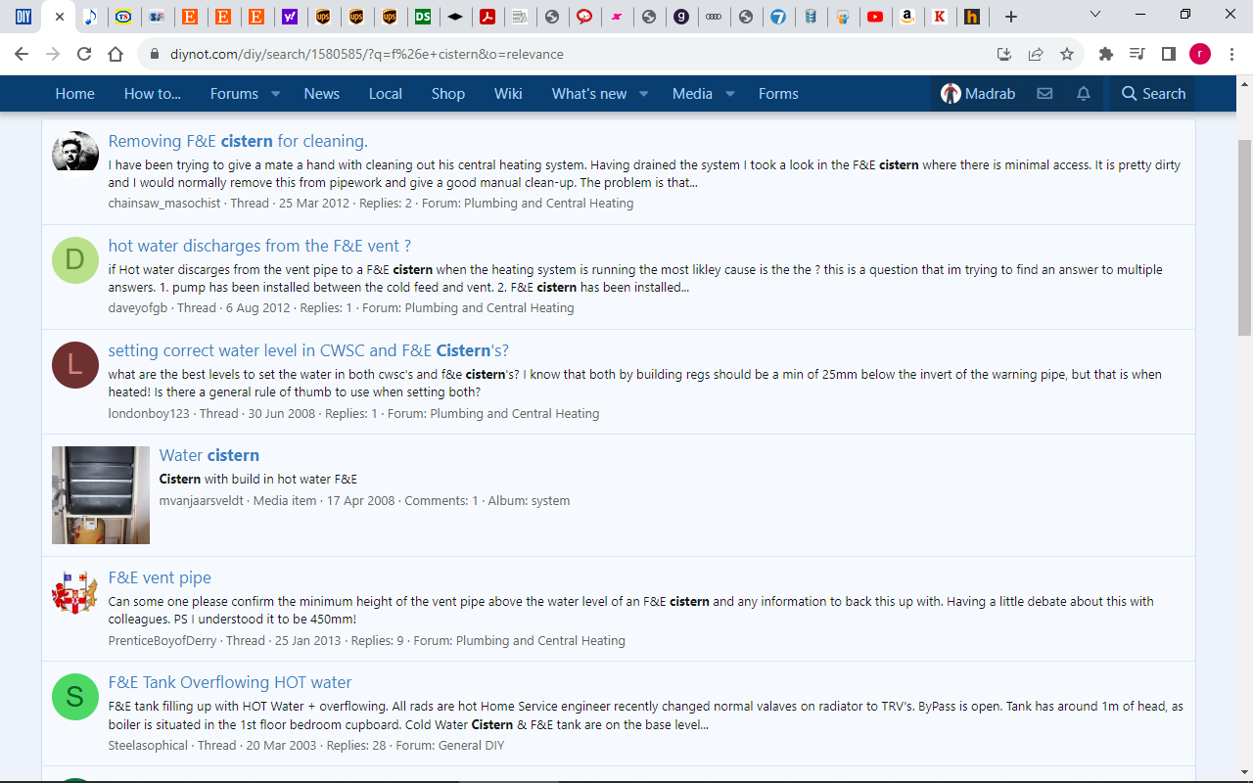Click the browser reload icon
Viewport: 1253px width, 783px height.
click(x=84, y=55)
